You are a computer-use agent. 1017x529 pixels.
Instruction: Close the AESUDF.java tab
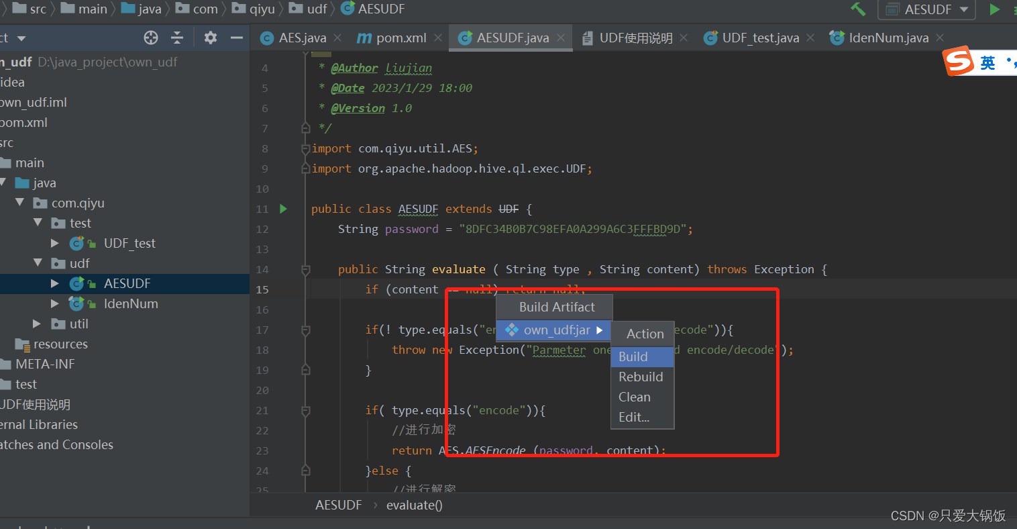pyautogui.click(x=561, y=38)
